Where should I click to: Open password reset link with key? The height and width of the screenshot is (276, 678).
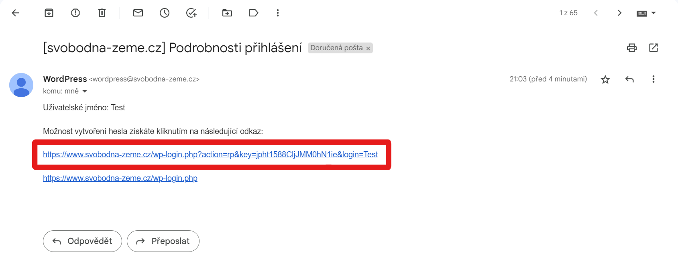(x=210, y=154)
